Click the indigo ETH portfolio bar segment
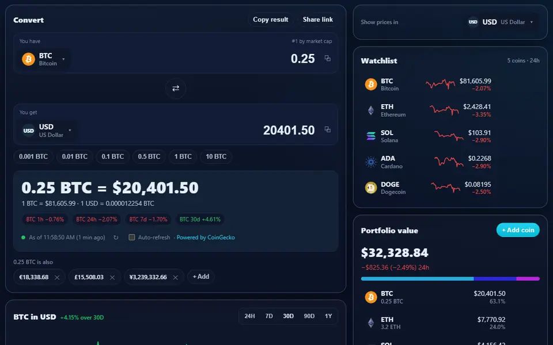Screen dimensions: 553x345 click(495, 279)
